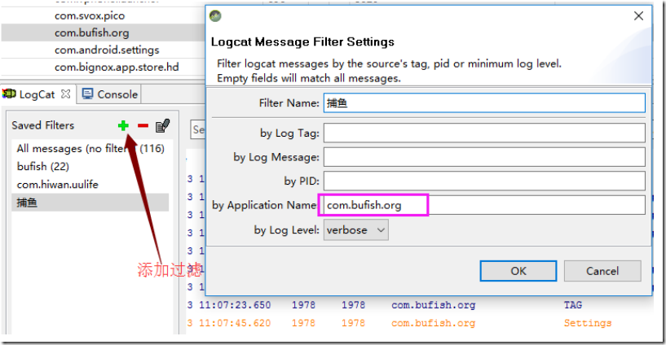Click the by PID field
The width and height of the screenshot is (666, 345).
[x=484, y=181]
